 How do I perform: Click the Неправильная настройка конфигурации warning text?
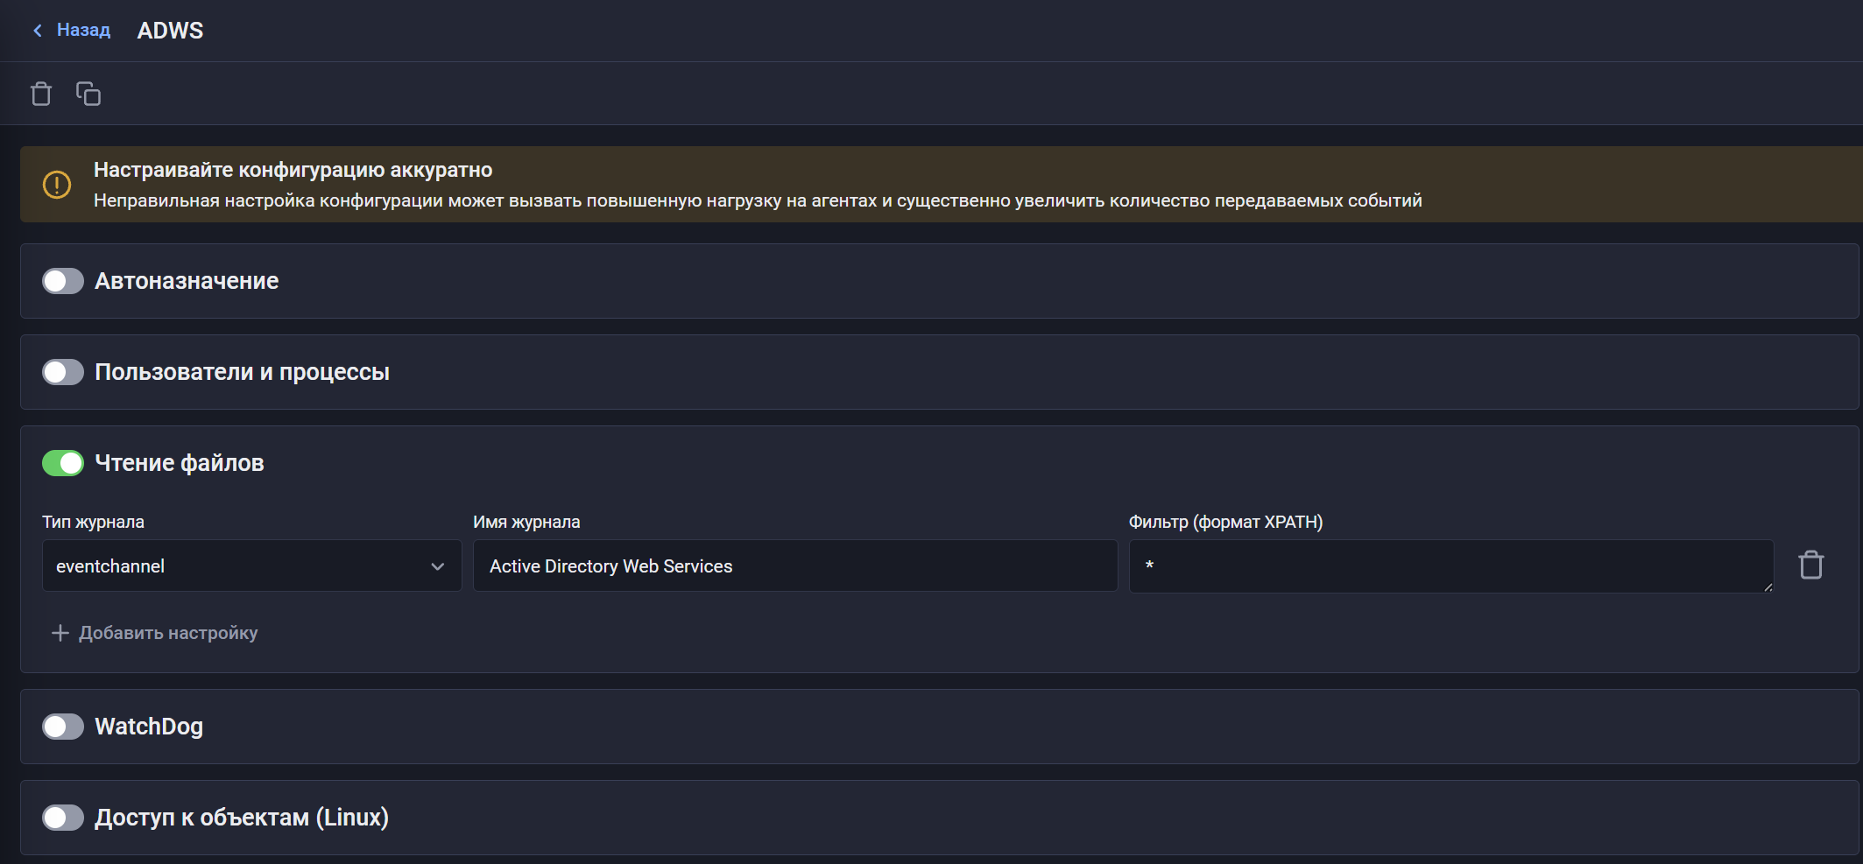758,200
